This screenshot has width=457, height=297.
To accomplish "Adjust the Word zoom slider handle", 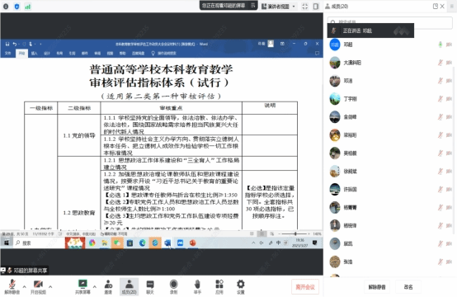I will (x=295, y=233).
